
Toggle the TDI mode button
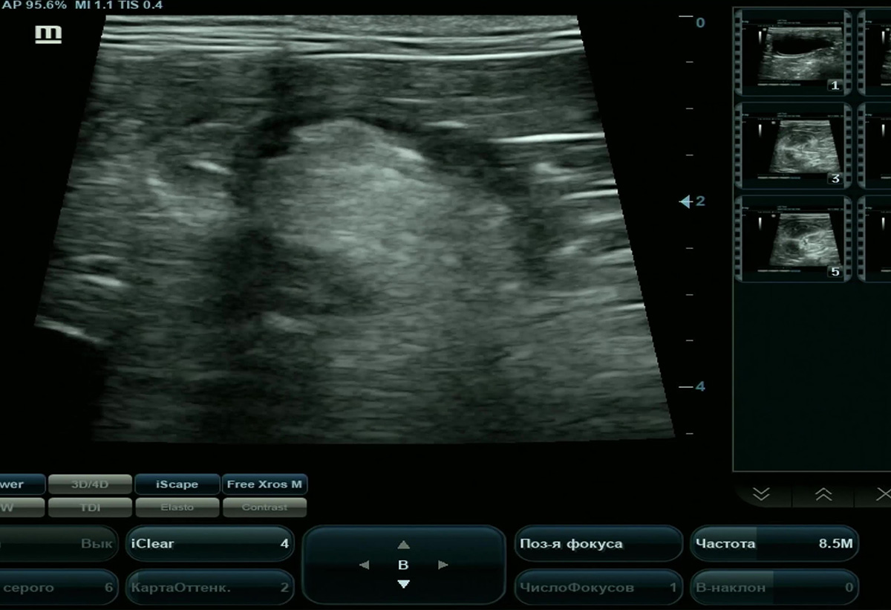point(90,507)
